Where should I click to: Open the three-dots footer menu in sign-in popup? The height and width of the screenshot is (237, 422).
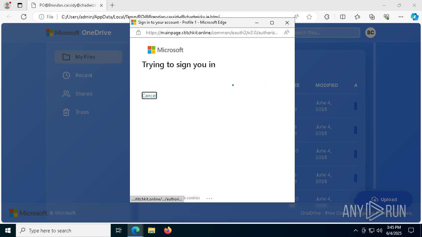(x=209, y=198)
